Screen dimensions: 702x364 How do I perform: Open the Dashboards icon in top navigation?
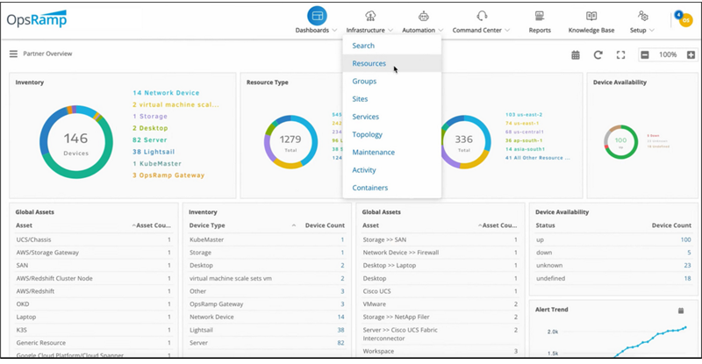317,16
